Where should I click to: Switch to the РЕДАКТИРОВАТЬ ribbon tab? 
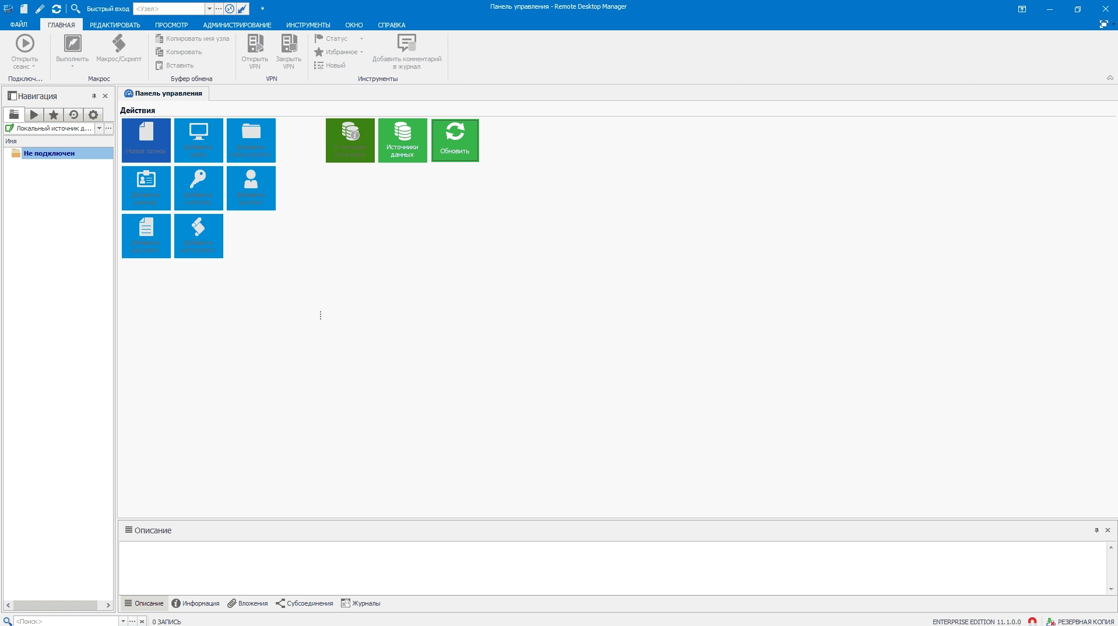point(115,25)
